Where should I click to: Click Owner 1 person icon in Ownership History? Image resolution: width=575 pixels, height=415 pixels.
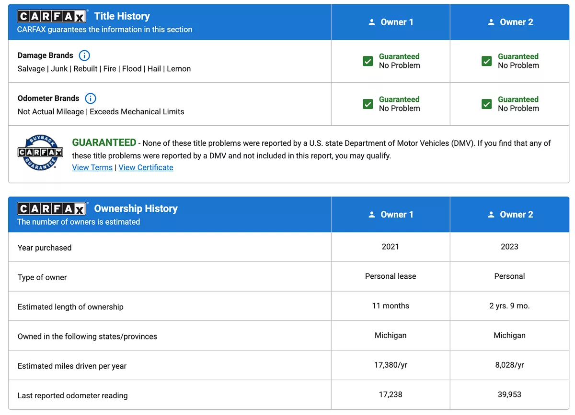coord(372,215)
